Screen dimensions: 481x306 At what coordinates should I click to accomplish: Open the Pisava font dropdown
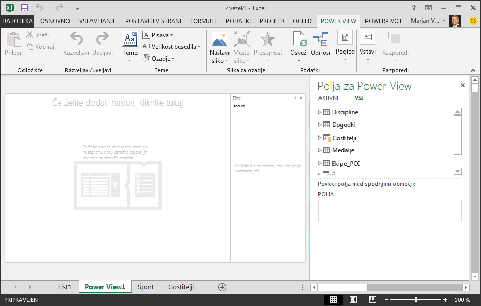[157, 35]
